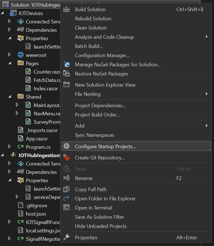
Task: Click the Visual Studio solution icon at the top
Action: pyautogui.click(x=6, y=4)
